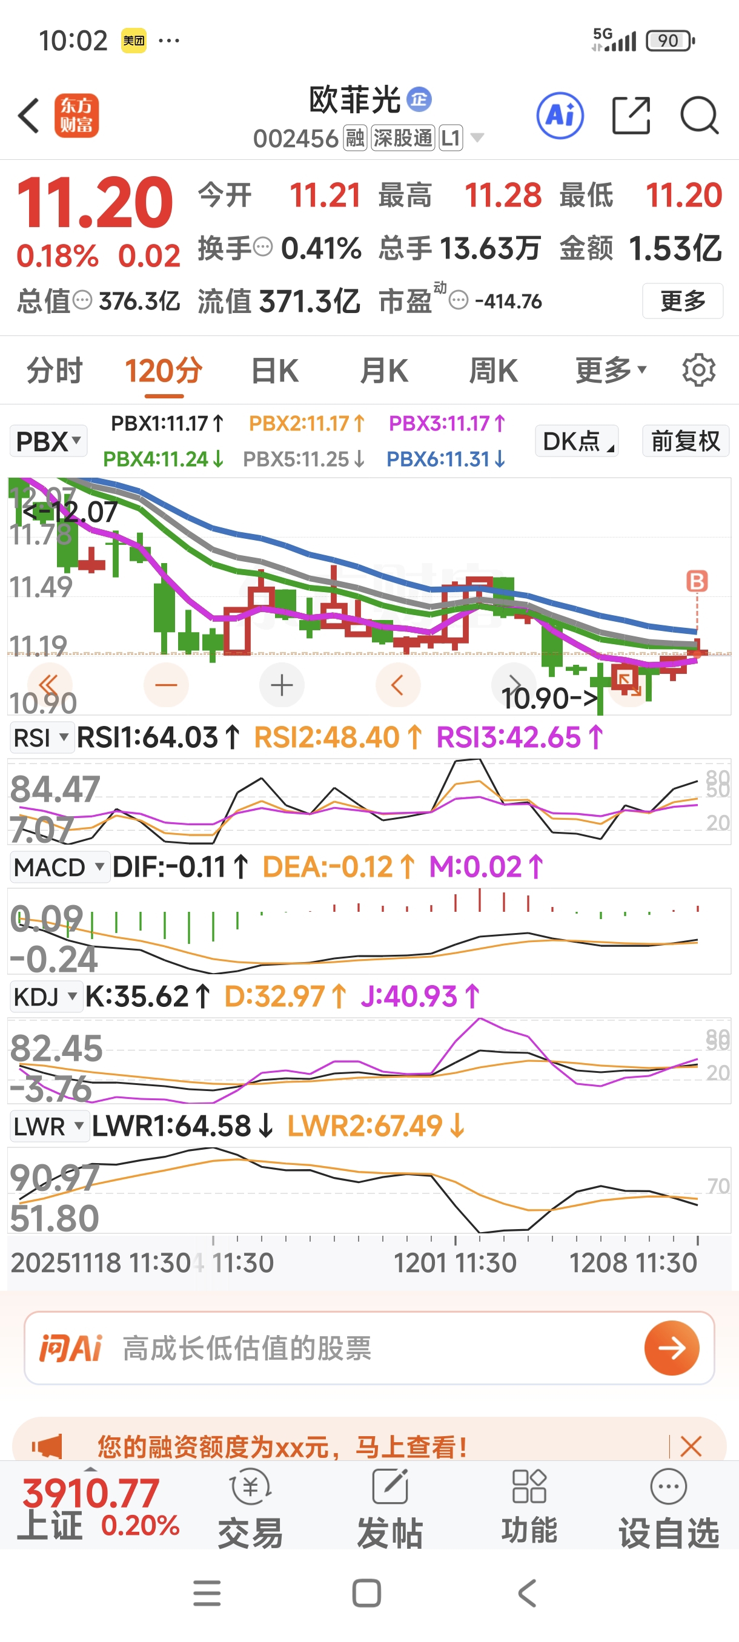Zoom in chart with plus button

coord(282,685)
